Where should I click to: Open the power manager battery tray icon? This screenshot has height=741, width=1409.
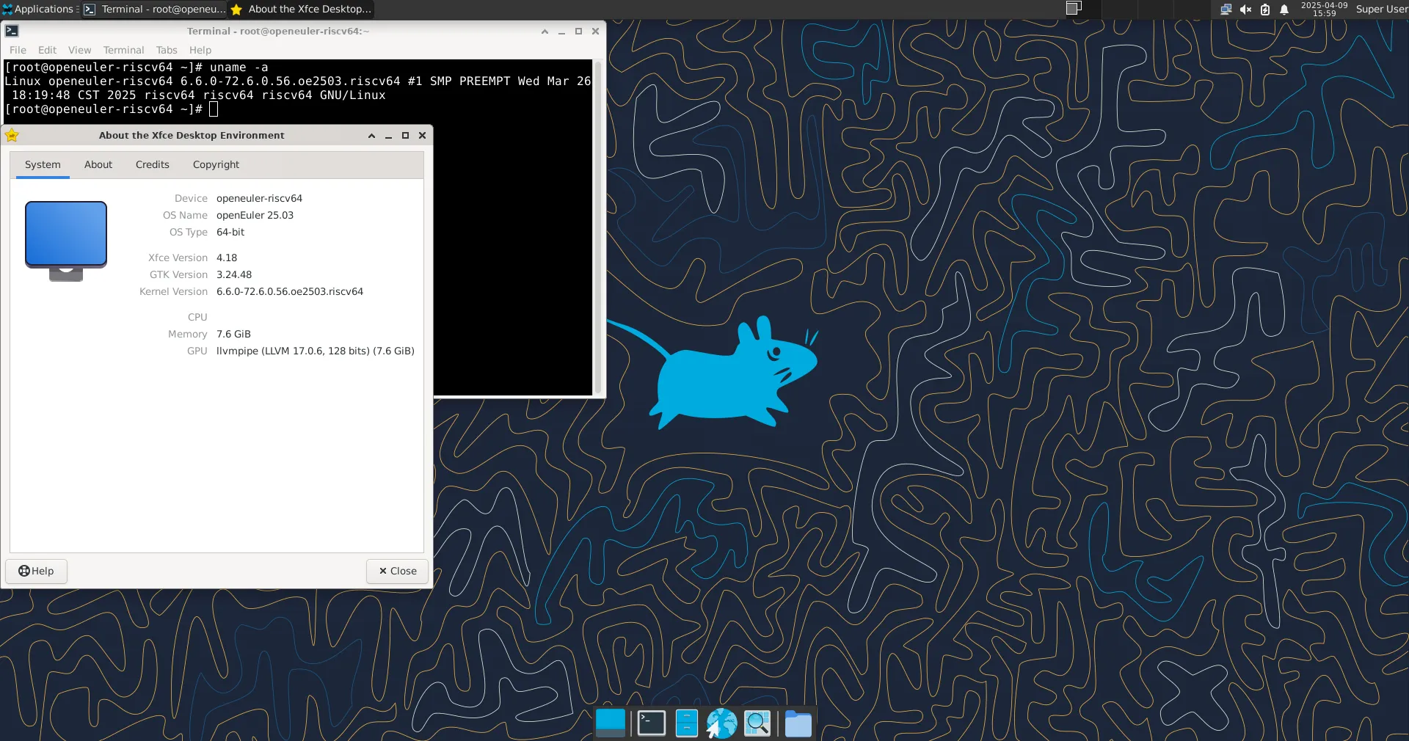[1265, 10]
